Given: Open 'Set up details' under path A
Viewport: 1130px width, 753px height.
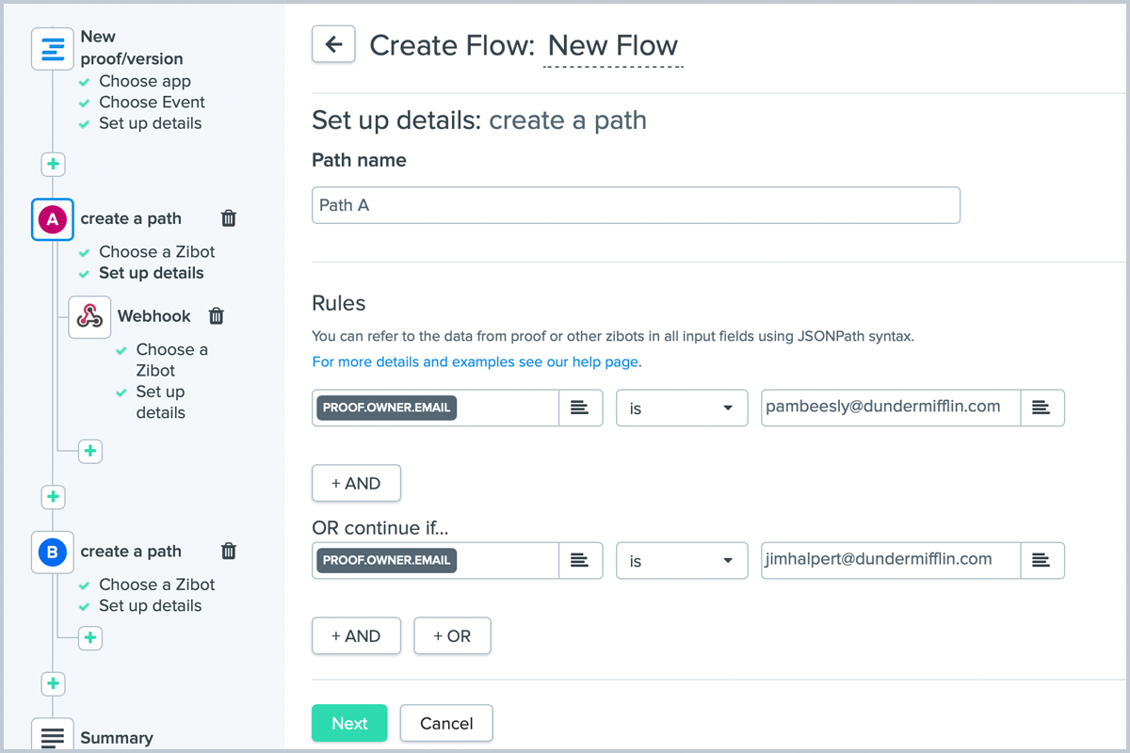Looking at the screenshot, I should 151,273.
